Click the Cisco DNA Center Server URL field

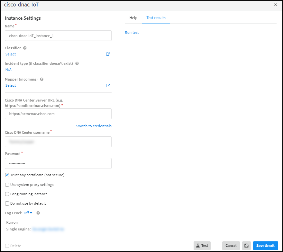58,114
